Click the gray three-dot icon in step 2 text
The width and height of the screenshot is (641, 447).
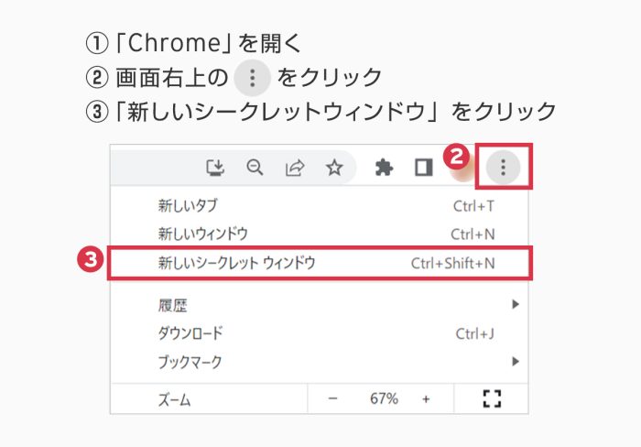pyautogui.click(x=252, y=78)
